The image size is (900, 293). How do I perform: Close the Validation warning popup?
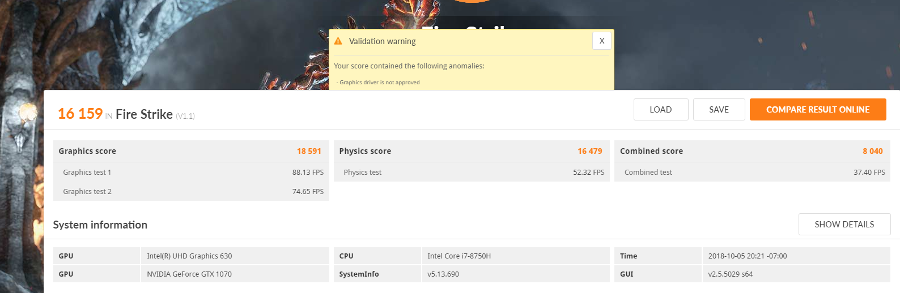(x=601, y=41)
